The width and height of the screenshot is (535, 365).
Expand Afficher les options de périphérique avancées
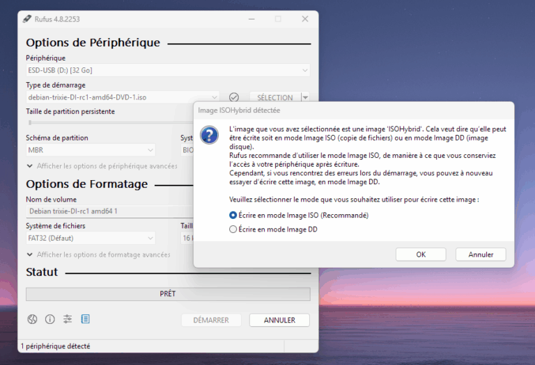(102, 166)
